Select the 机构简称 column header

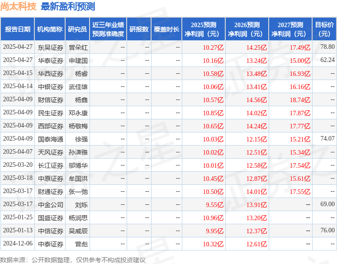pyautogui.click(x=50, y=29)
